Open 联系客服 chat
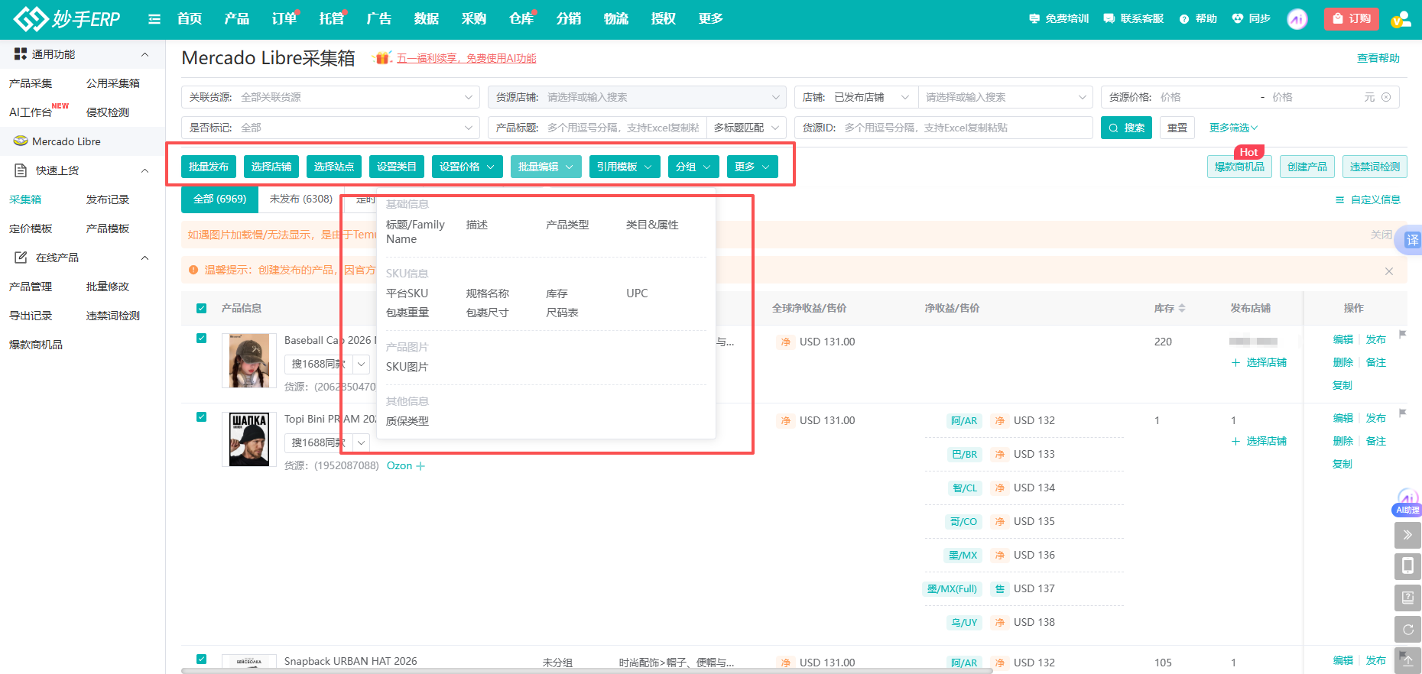1422x674 pixels. pos(1134,18)
